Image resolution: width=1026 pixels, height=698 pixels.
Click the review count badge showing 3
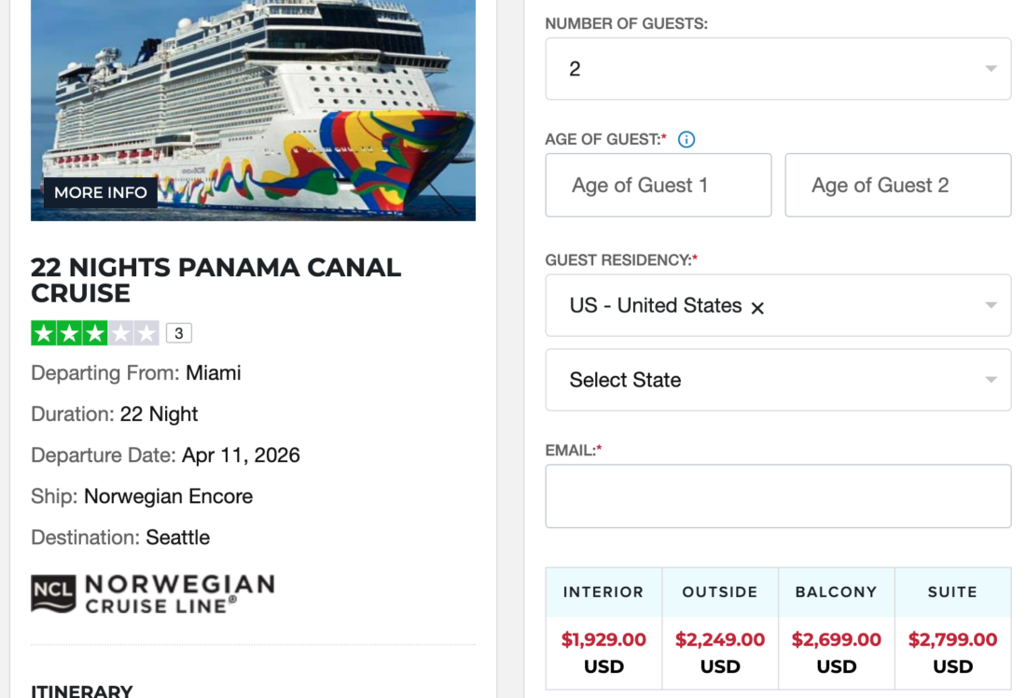pyautogui.click(x=178, y=333)
